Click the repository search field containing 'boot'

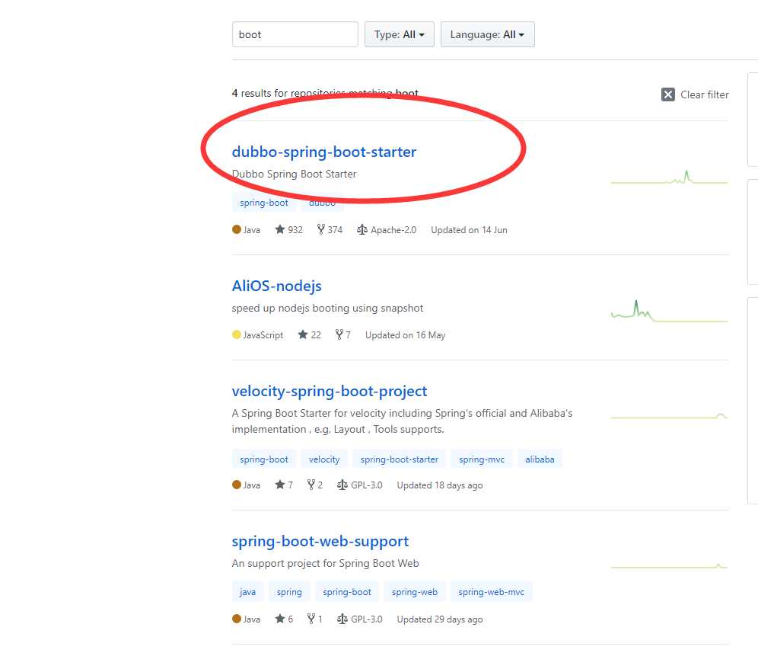(x=295, y=34)
